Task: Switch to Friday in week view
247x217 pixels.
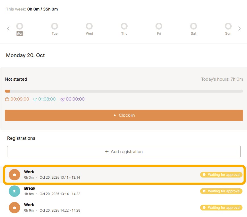Action: (x=159, y=26)
